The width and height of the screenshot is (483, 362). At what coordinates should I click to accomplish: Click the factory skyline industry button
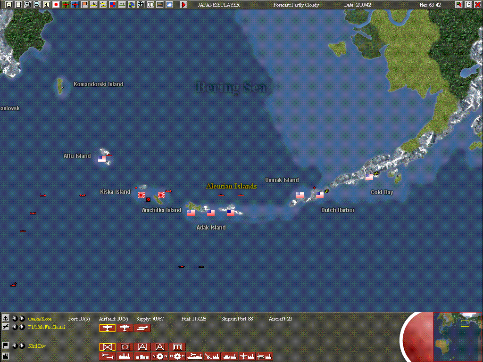pos(125,356)
